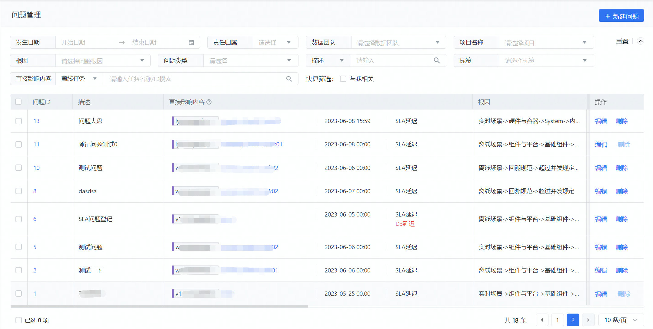The width and height of the screenshot is (653, 329).
Task: Open issue ID 13 link
Action: (x=36, y=121)
